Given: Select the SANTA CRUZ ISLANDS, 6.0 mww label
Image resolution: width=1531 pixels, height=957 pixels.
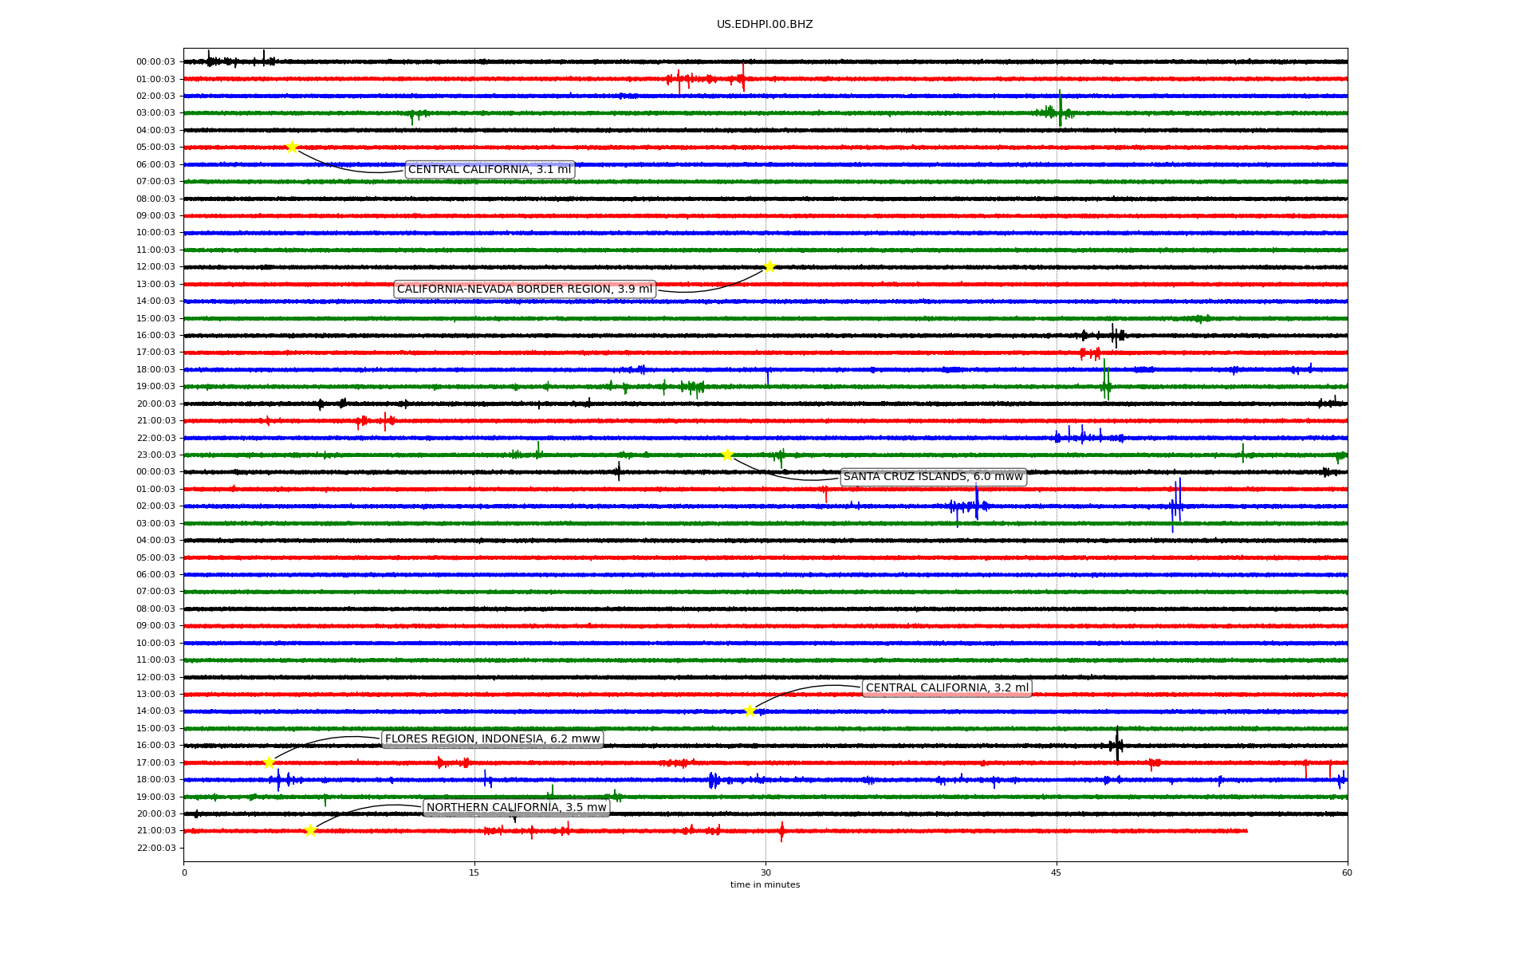Looking at the screenshot, I should (x=933, y=477).
